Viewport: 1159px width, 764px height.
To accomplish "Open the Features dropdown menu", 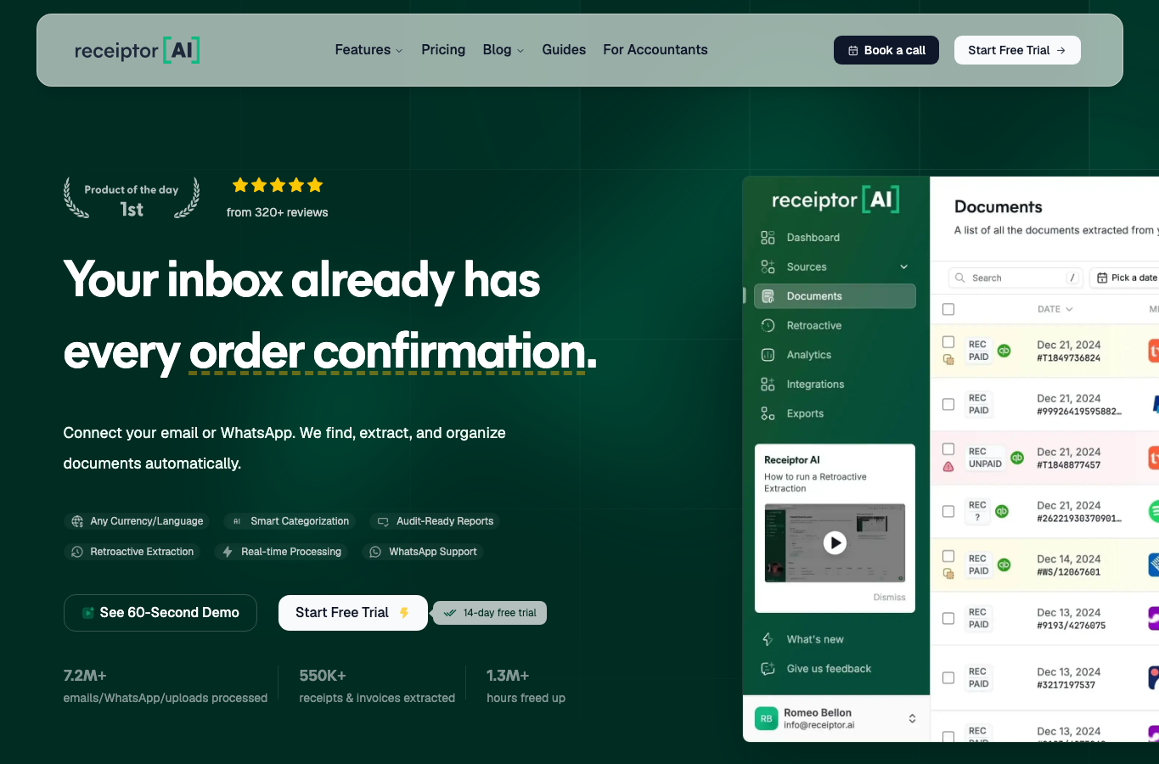I will [x=369, y=50].
